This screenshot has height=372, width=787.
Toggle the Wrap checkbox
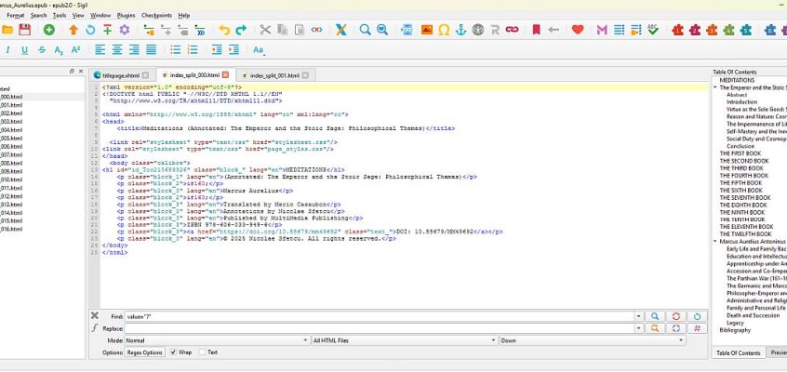[174, 352]
